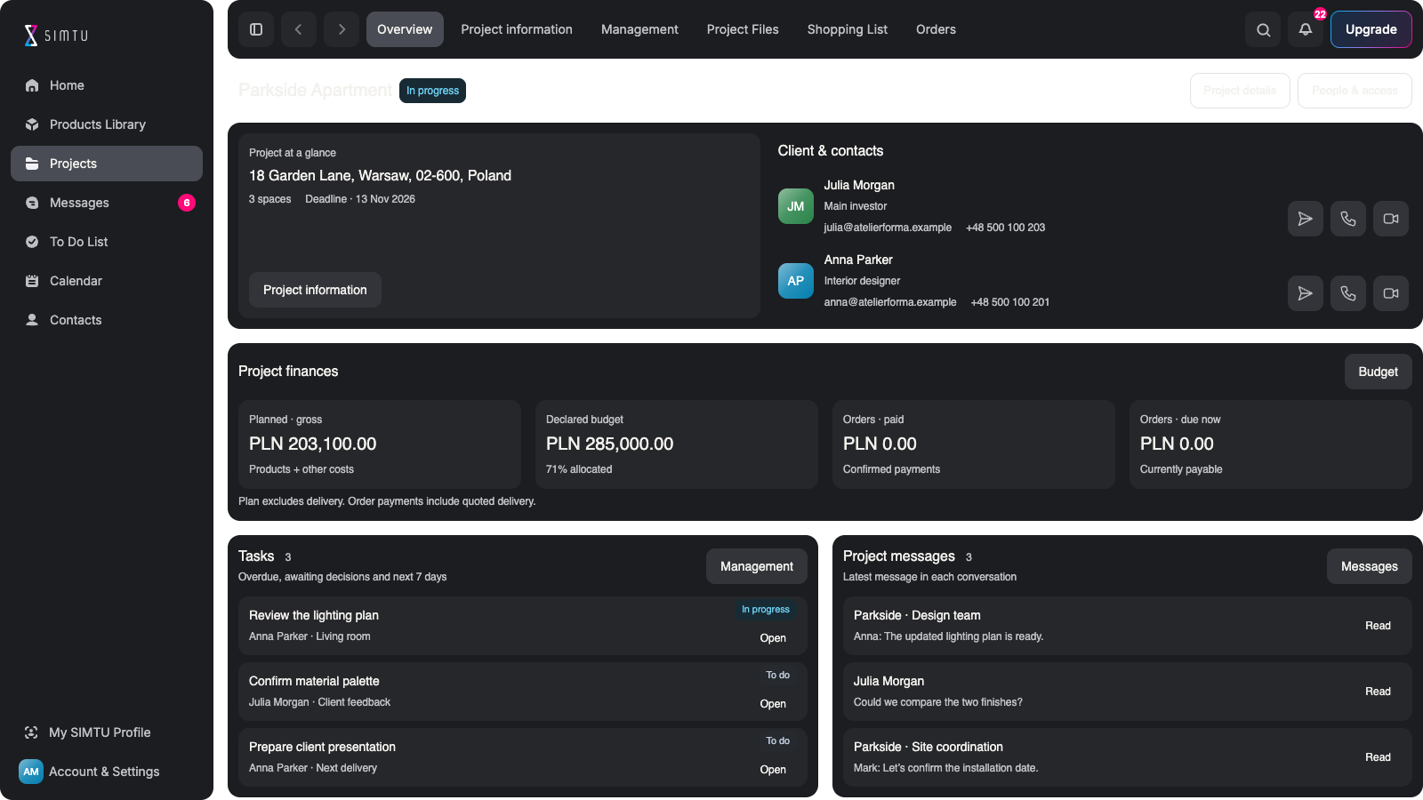Screen dimensions: 1423x800
Task: Click the Upgrade button
Action: tap(1371, 29)
